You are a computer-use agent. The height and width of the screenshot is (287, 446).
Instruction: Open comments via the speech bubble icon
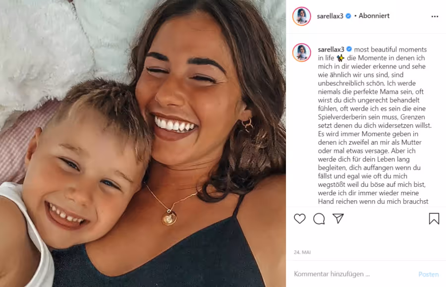[319, 219]
